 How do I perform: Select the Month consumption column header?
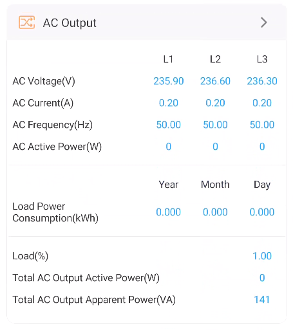[x=215, y=185]
